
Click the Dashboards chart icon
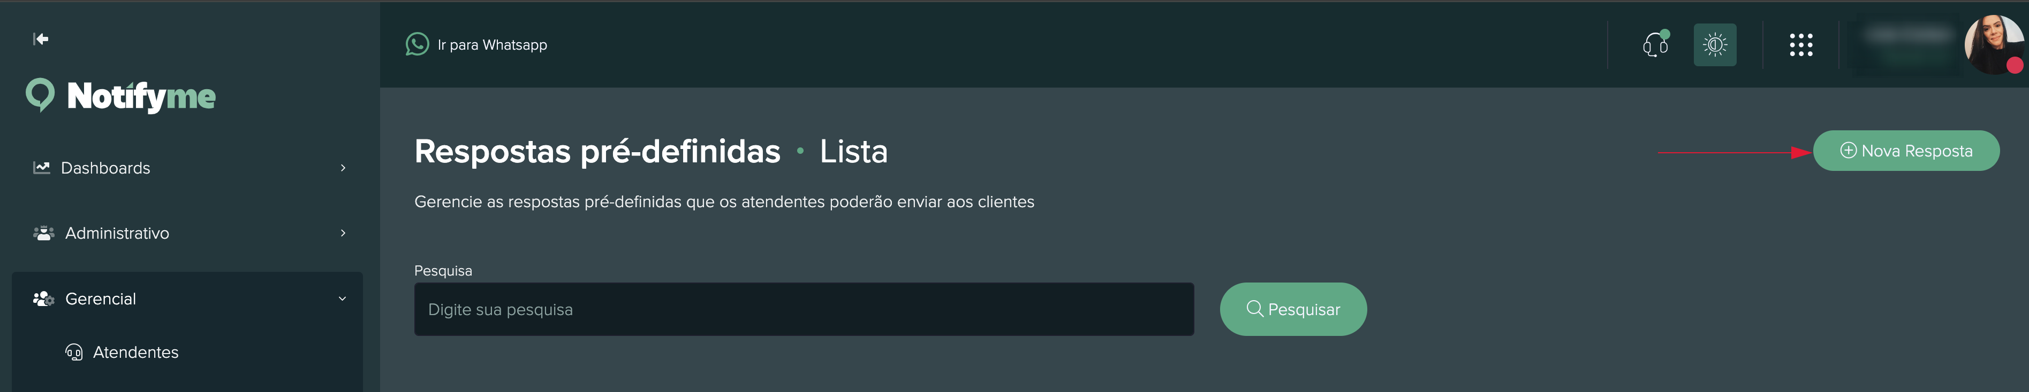42,168
